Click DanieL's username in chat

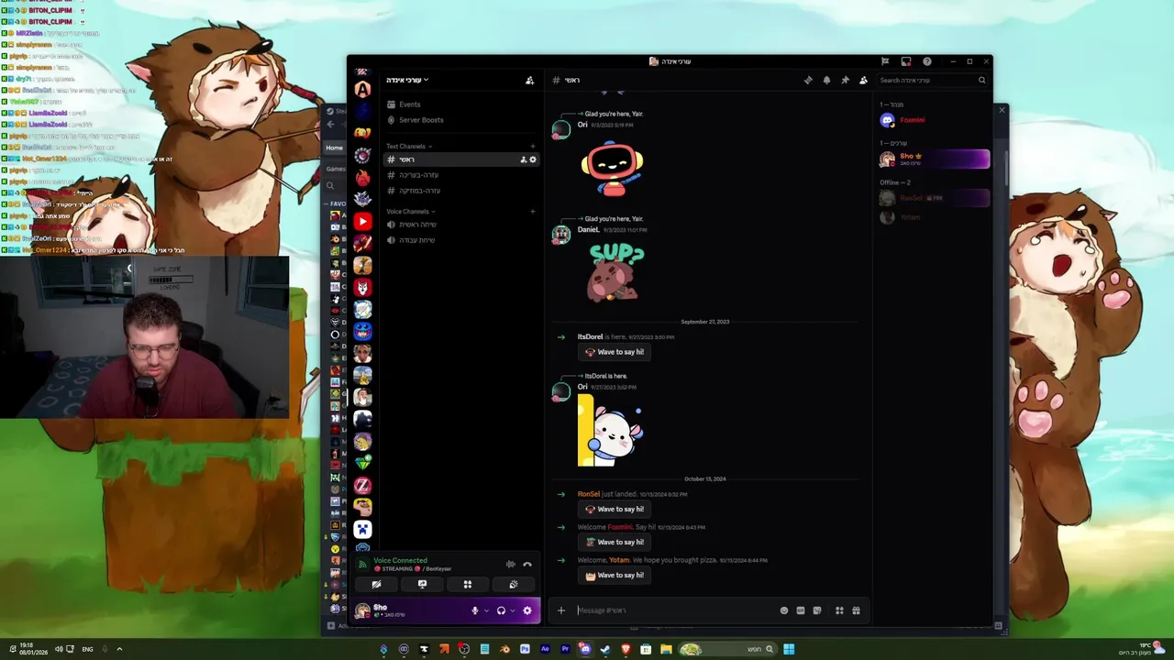[x=588, y=229]
